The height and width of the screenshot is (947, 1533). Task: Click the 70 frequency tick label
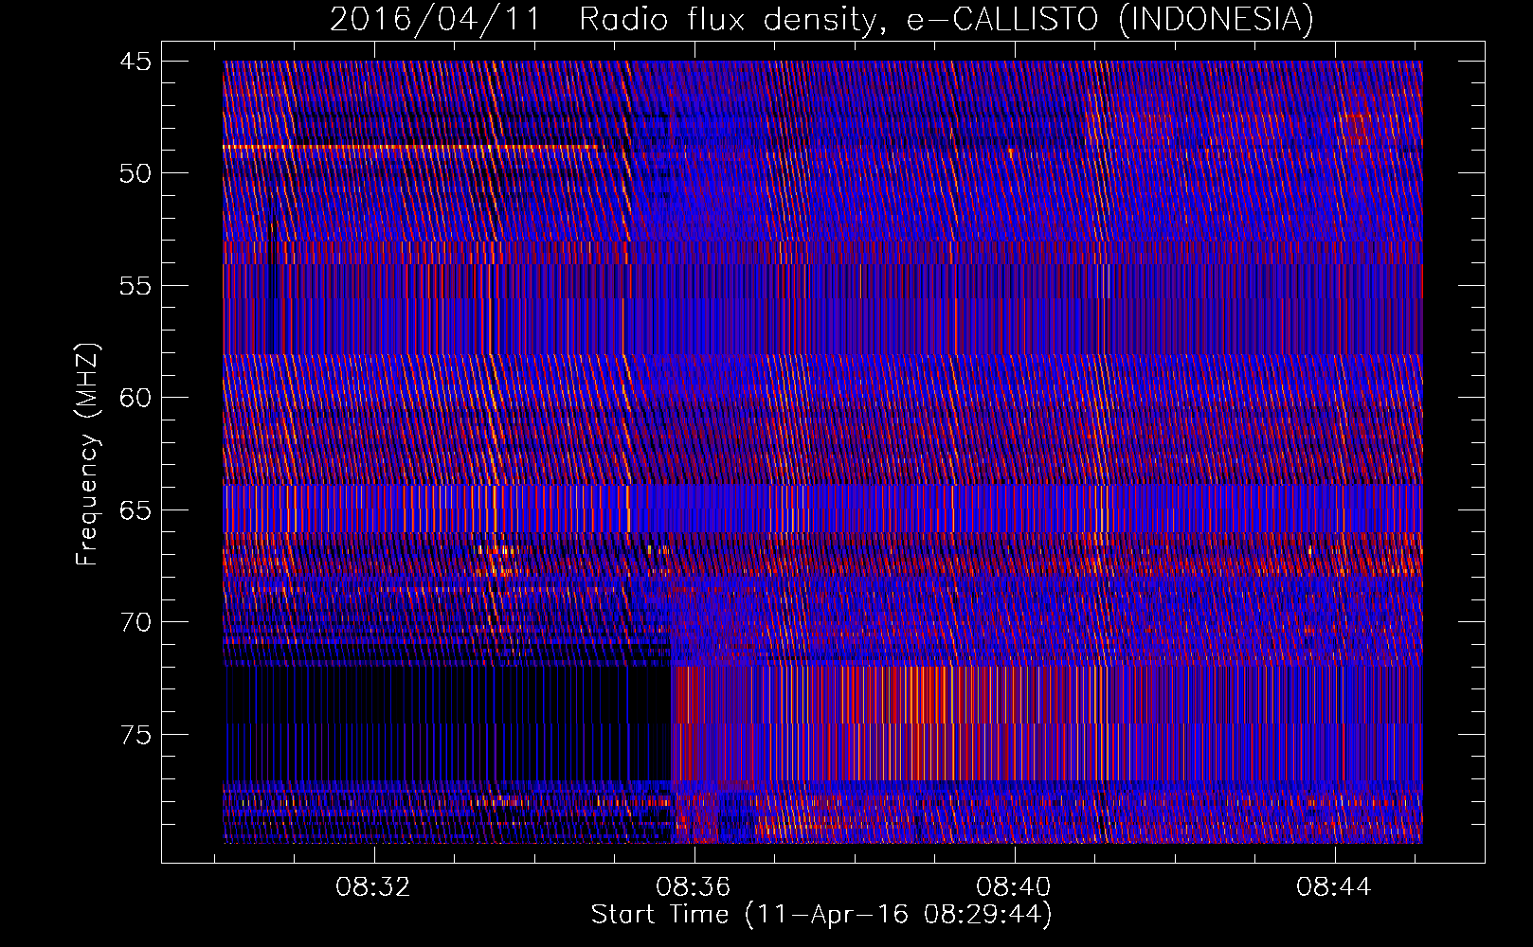click(x=135, y=622)
